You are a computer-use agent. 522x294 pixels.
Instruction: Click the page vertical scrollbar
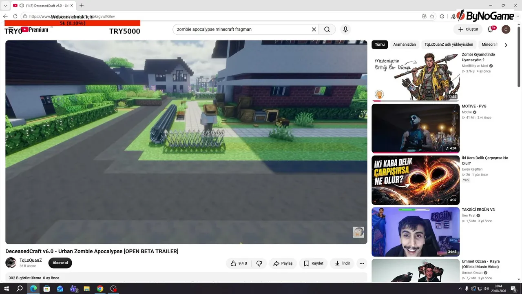pyautogui.click(x=519, y=56)
